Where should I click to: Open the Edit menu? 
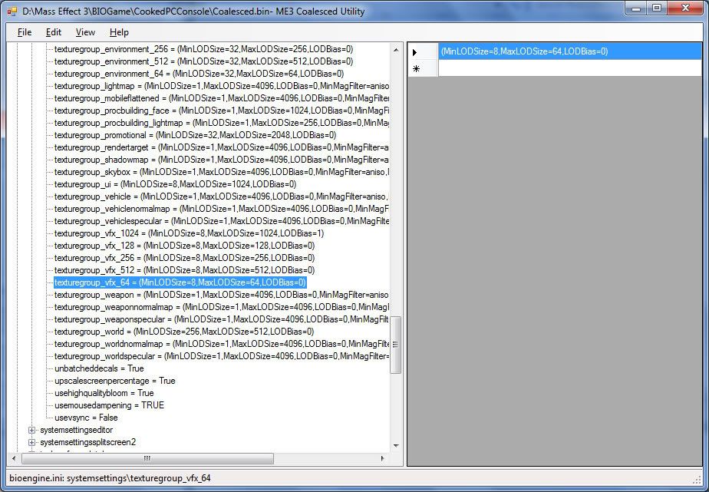click(x=54, y=32)
